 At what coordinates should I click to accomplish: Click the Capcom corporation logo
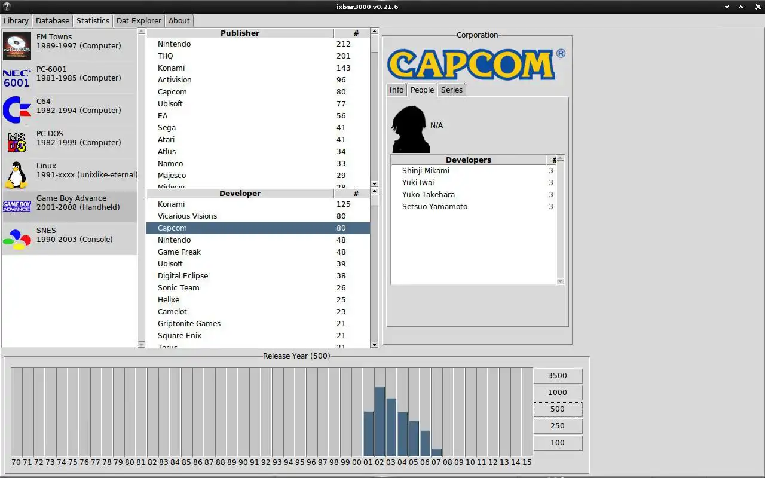pos(476,64)
